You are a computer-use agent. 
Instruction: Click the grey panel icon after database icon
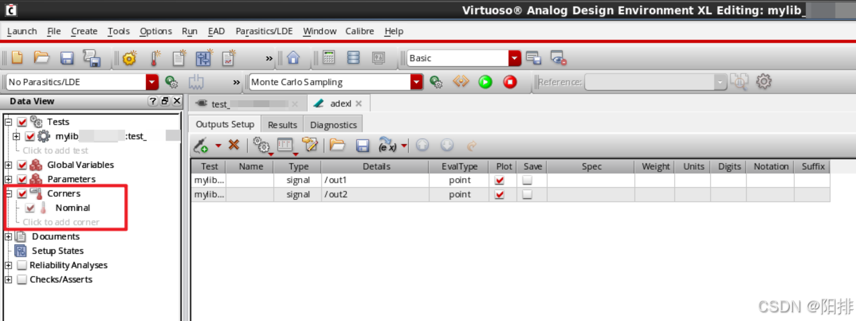(378, 57)
